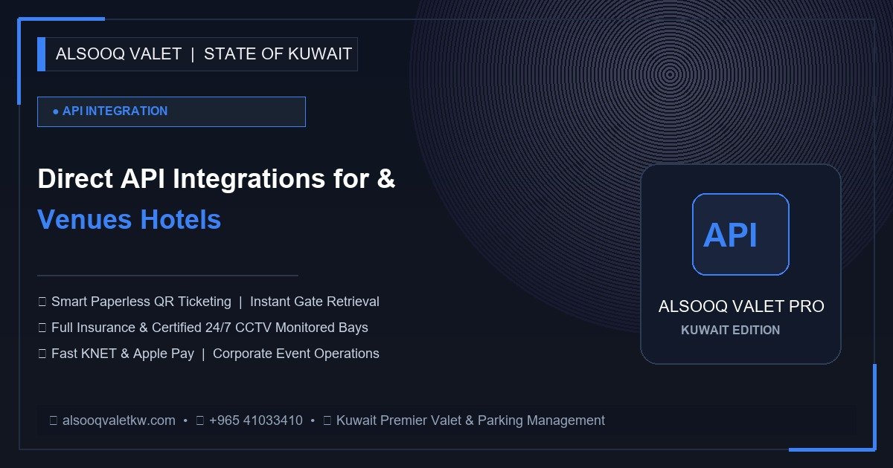Image resolution: width=893 pixels, height=468 pixels.
Task: Click Kuwait Premier Valet & Parking Management text
Action: click(470, 420)
